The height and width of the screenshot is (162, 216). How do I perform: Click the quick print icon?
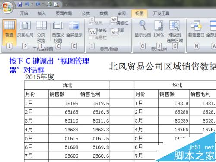pyautogui.click(x=49, y=4)
